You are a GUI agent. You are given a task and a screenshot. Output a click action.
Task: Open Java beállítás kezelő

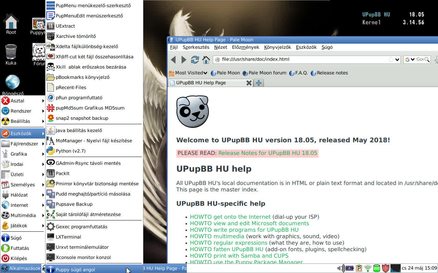pyautogui.click(x=94, y=130)
